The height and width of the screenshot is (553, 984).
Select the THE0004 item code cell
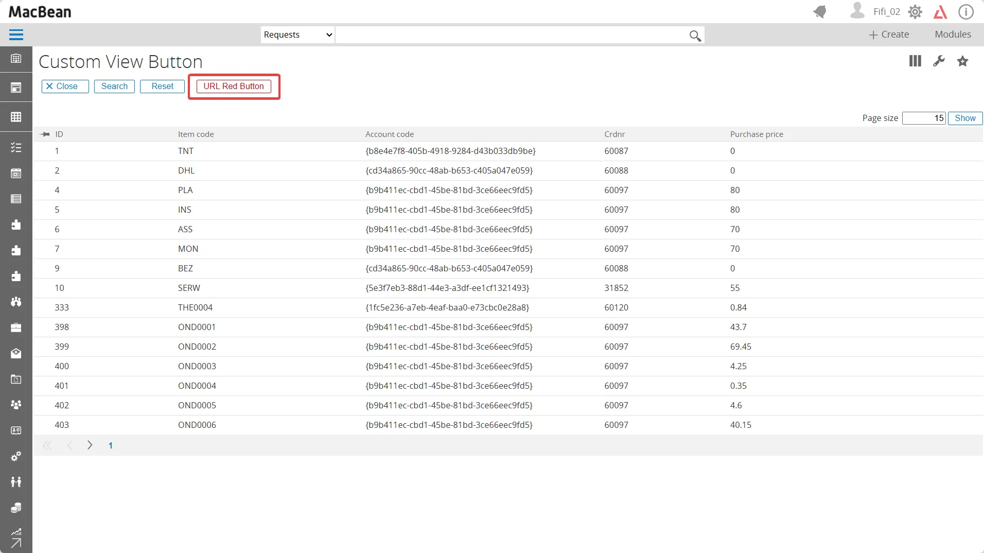(195, 308)
